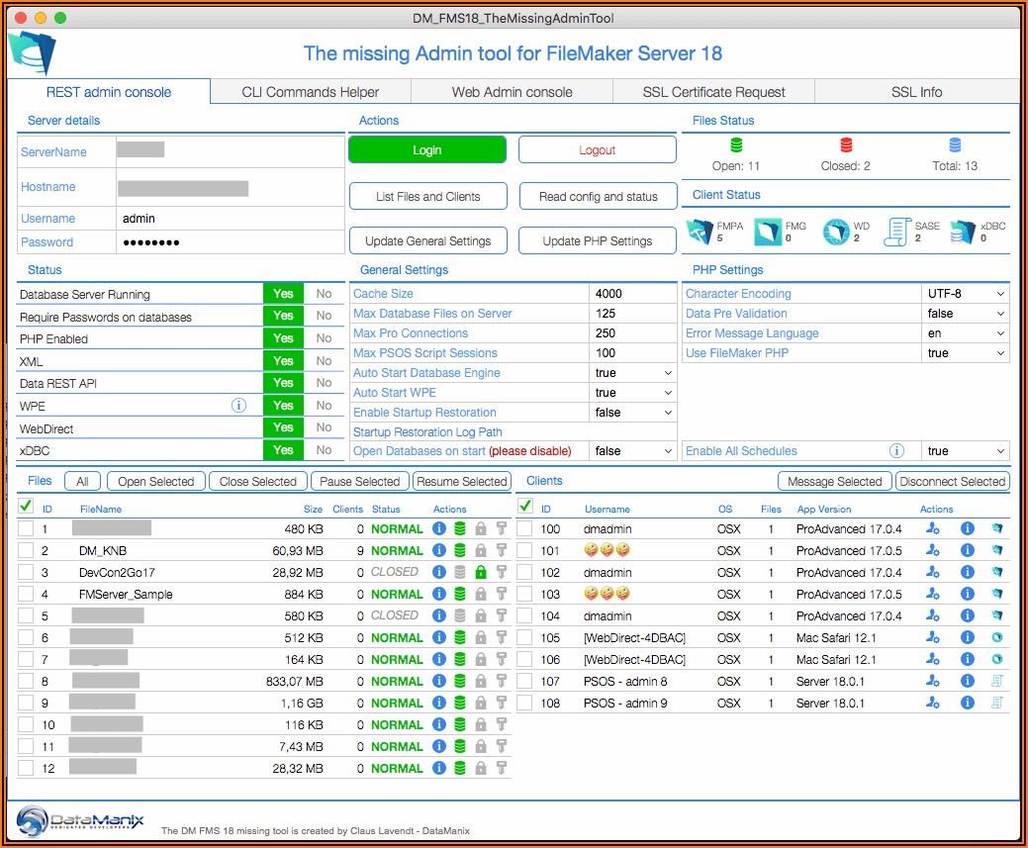Click the Disconnect Selected button
This screenshot has height=848, width=1028.
click(x=952, y=482)
